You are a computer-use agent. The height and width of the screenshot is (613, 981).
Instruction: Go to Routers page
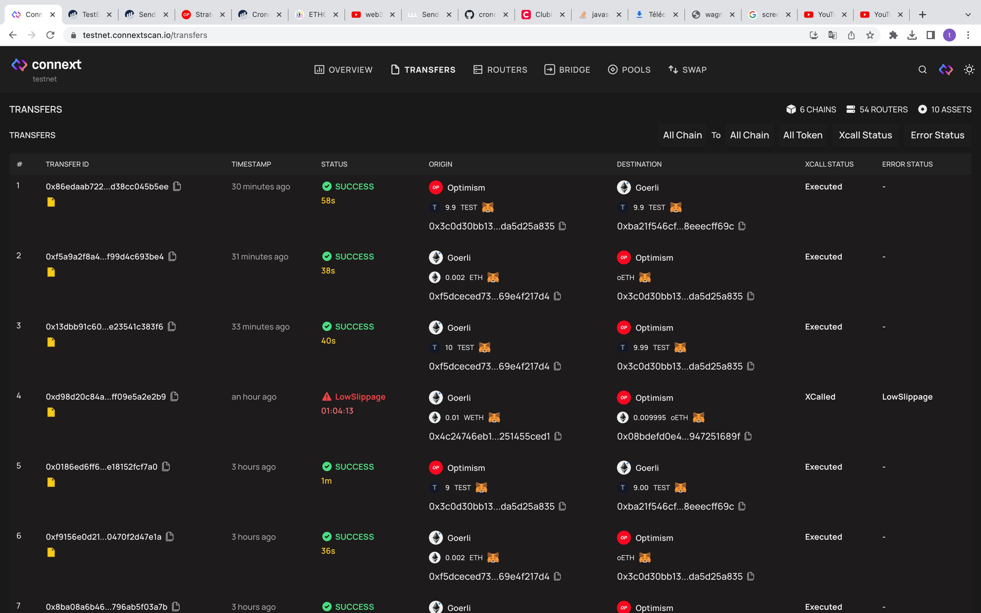click(500, 70)
